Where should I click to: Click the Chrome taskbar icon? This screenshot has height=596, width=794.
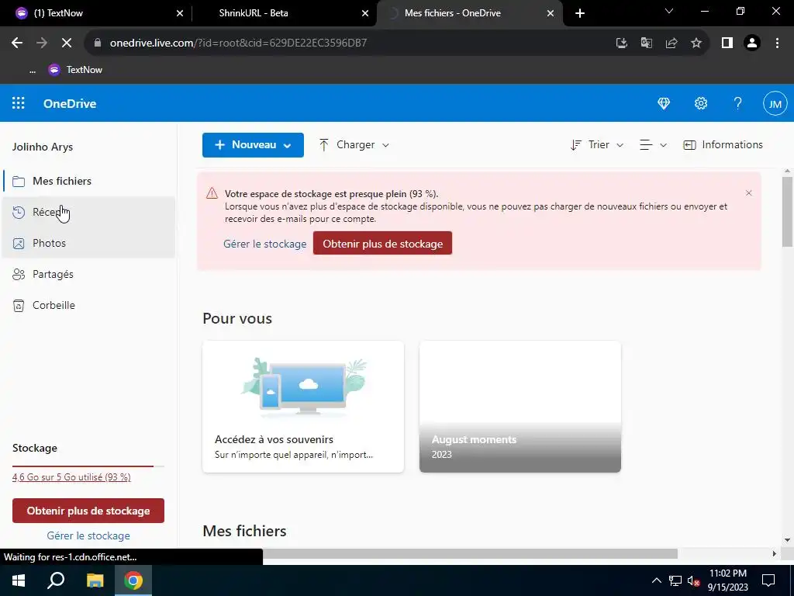point(133,580)
